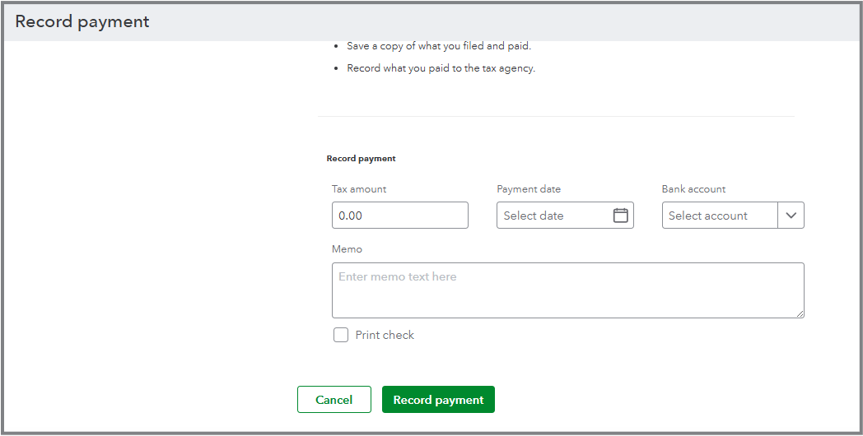The width and height of the screenshot is (863, 436).
Task: Click the Bank account field label
Action: pos(693,189)
